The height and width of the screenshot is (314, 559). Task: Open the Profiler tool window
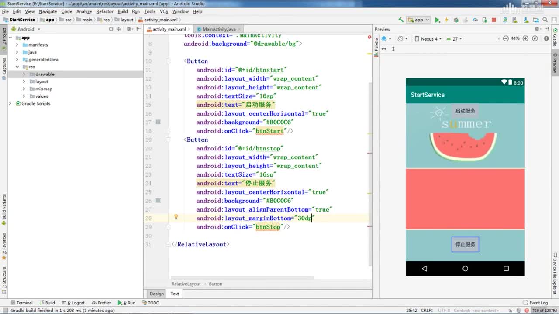pyautogui.click(x=101, y=303)
